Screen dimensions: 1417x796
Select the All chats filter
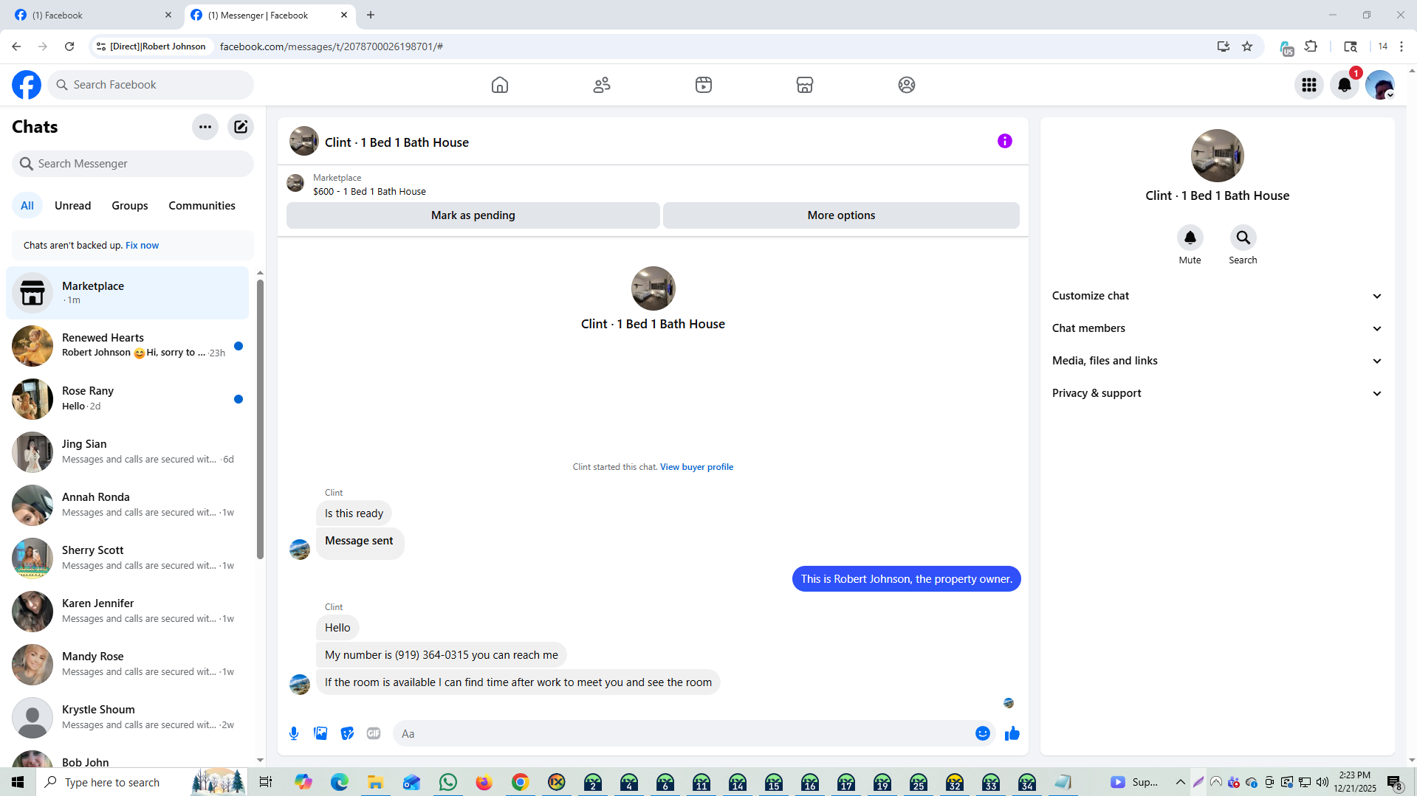[x=27, y=206]
